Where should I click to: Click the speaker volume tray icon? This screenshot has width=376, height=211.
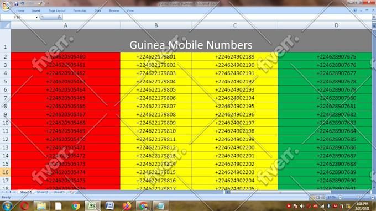click(302, 206)
